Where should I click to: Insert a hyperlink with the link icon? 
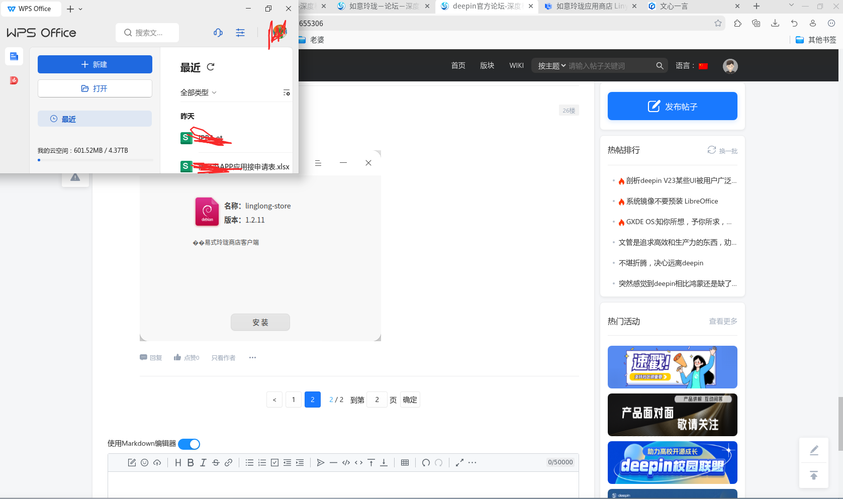click(x=228, y=463)
